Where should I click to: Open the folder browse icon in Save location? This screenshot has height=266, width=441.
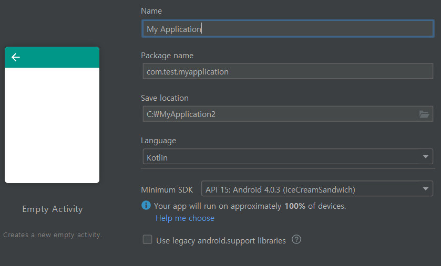click(x=424, y=114)
